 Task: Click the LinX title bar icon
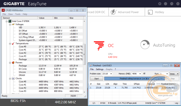91,65
